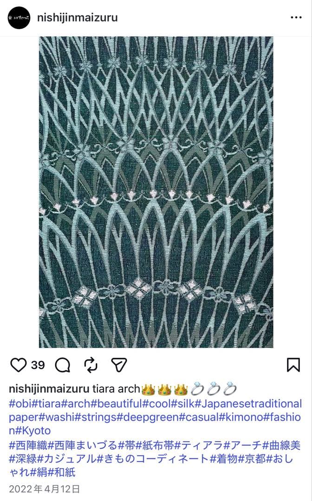Open the nishijinmaizuru name in the caption

49,389
